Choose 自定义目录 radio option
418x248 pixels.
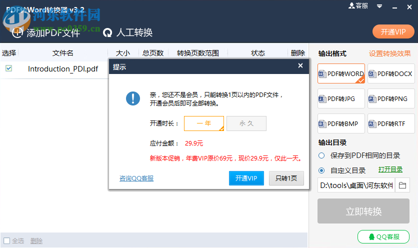click(x=321, y=170)
